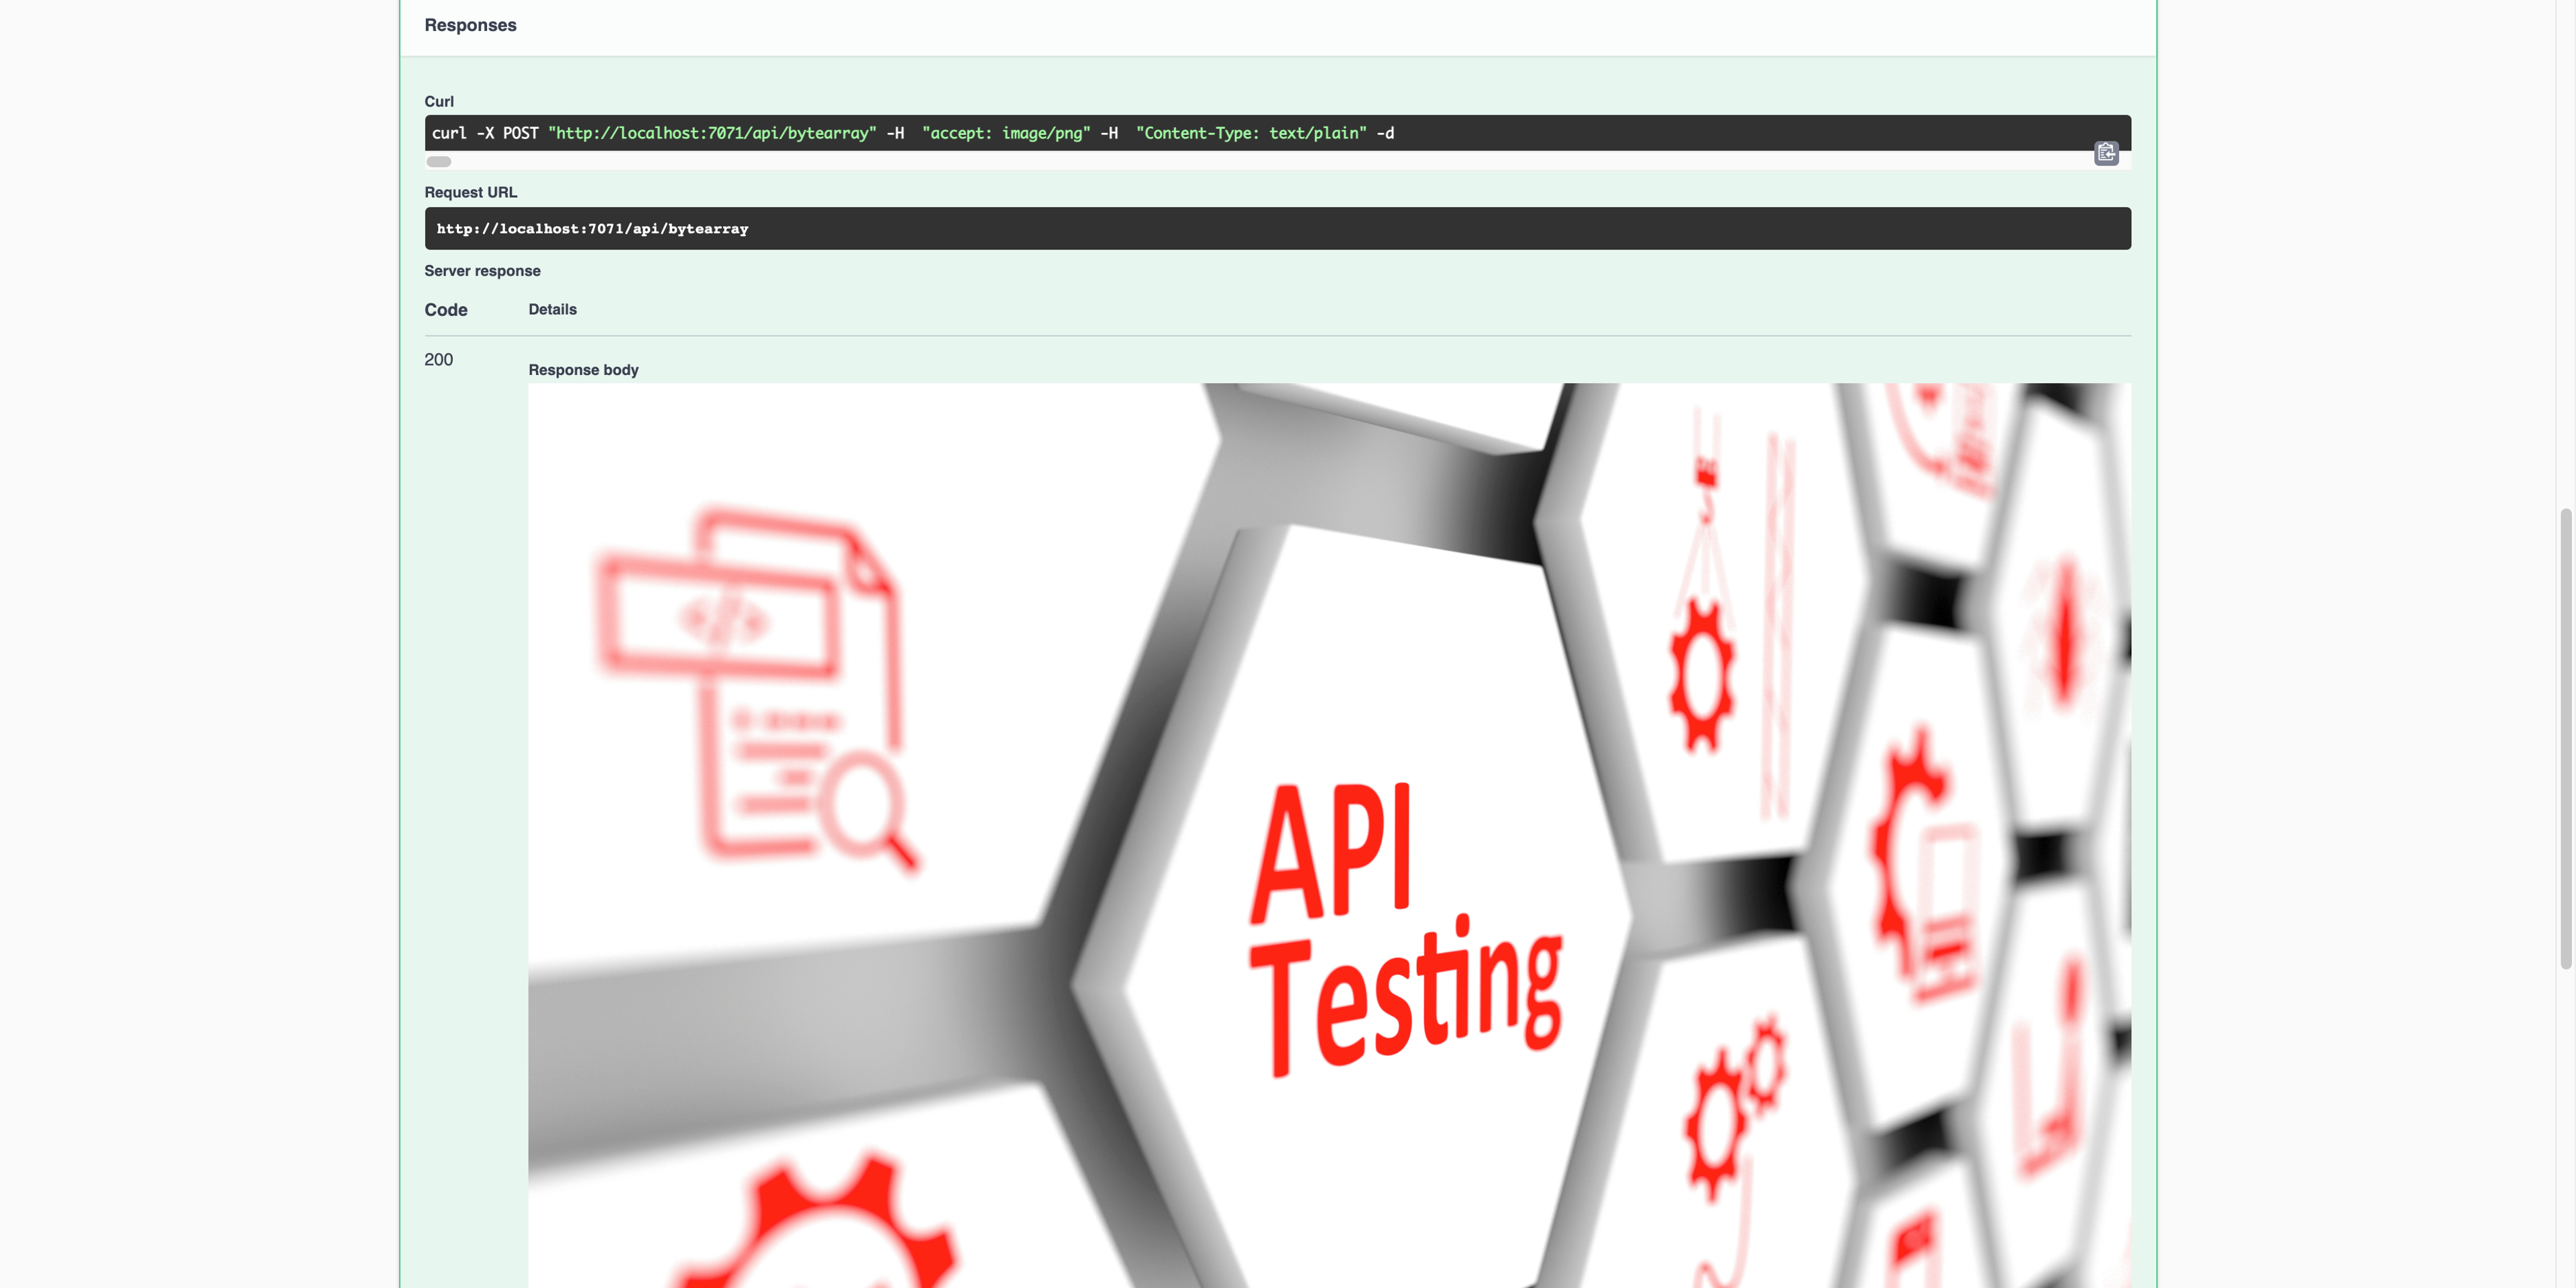The height and width of the screenshot is (1288, 2576).
Task: Click the Details column header
Action: point(552,310)
